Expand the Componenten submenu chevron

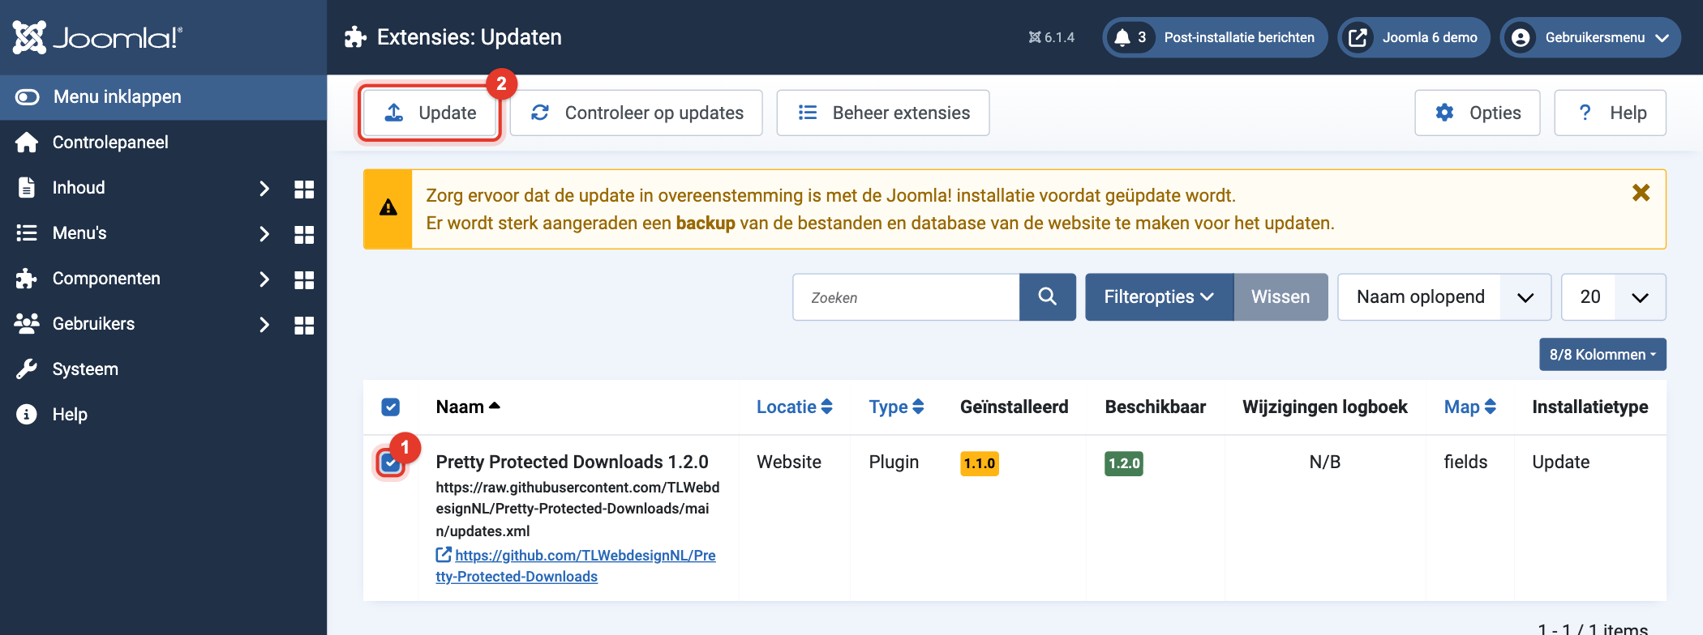click(264, 279)
